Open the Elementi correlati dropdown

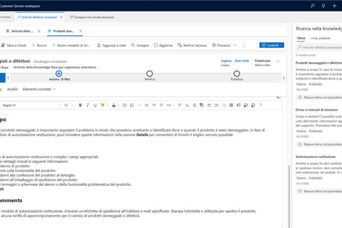coord(39,89)
